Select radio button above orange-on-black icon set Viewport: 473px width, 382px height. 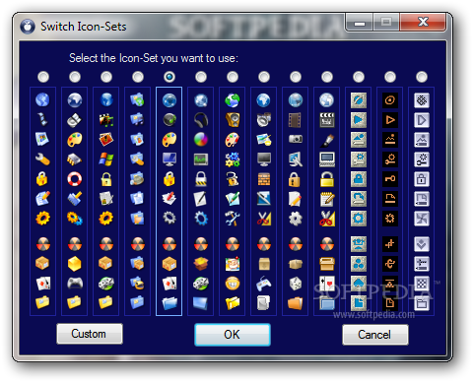[x=390, y=77]
